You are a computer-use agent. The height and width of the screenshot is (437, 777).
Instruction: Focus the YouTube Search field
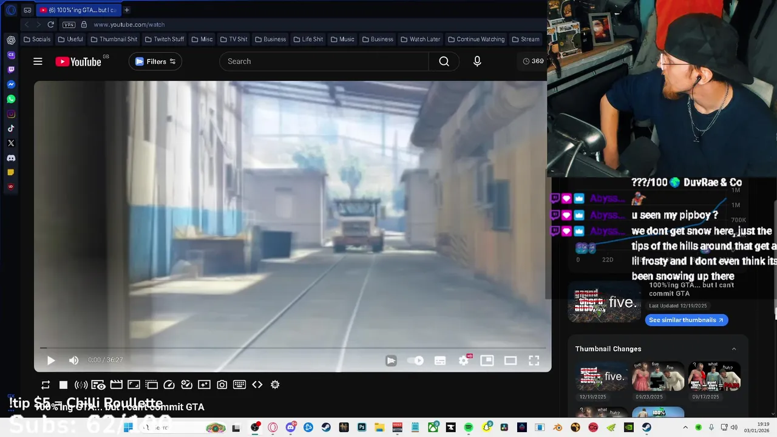[324, 61]
